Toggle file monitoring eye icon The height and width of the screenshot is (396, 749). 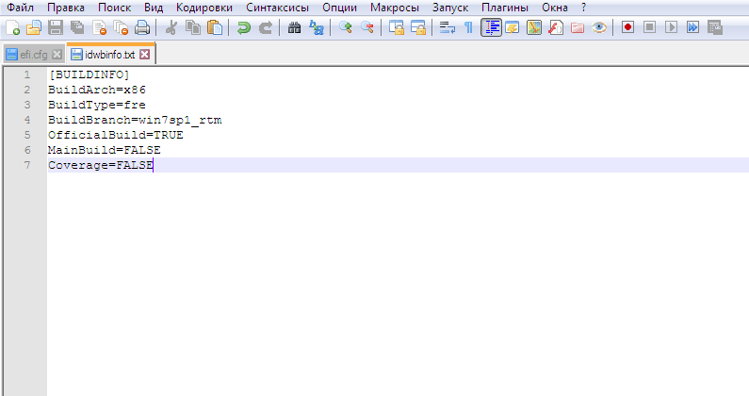click(x=599, y=27)
